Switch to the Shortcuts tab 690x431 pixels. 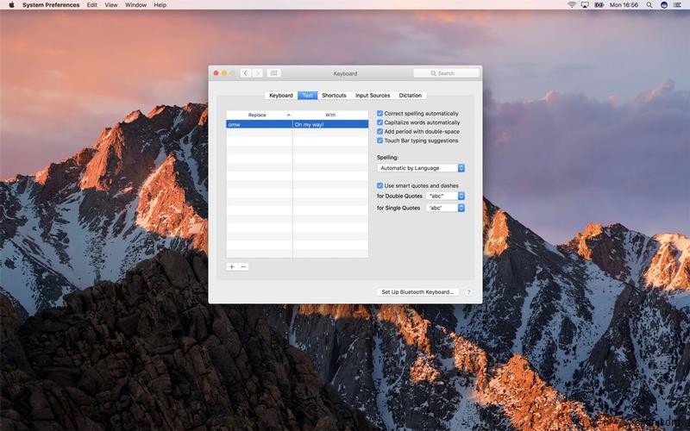(334, 96)
